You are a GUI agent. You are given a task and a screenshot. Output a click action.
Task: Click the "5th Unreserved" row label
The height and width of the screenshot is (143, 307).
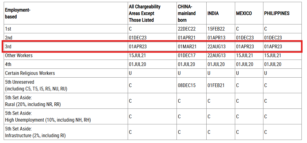click(x=20, y=82)
